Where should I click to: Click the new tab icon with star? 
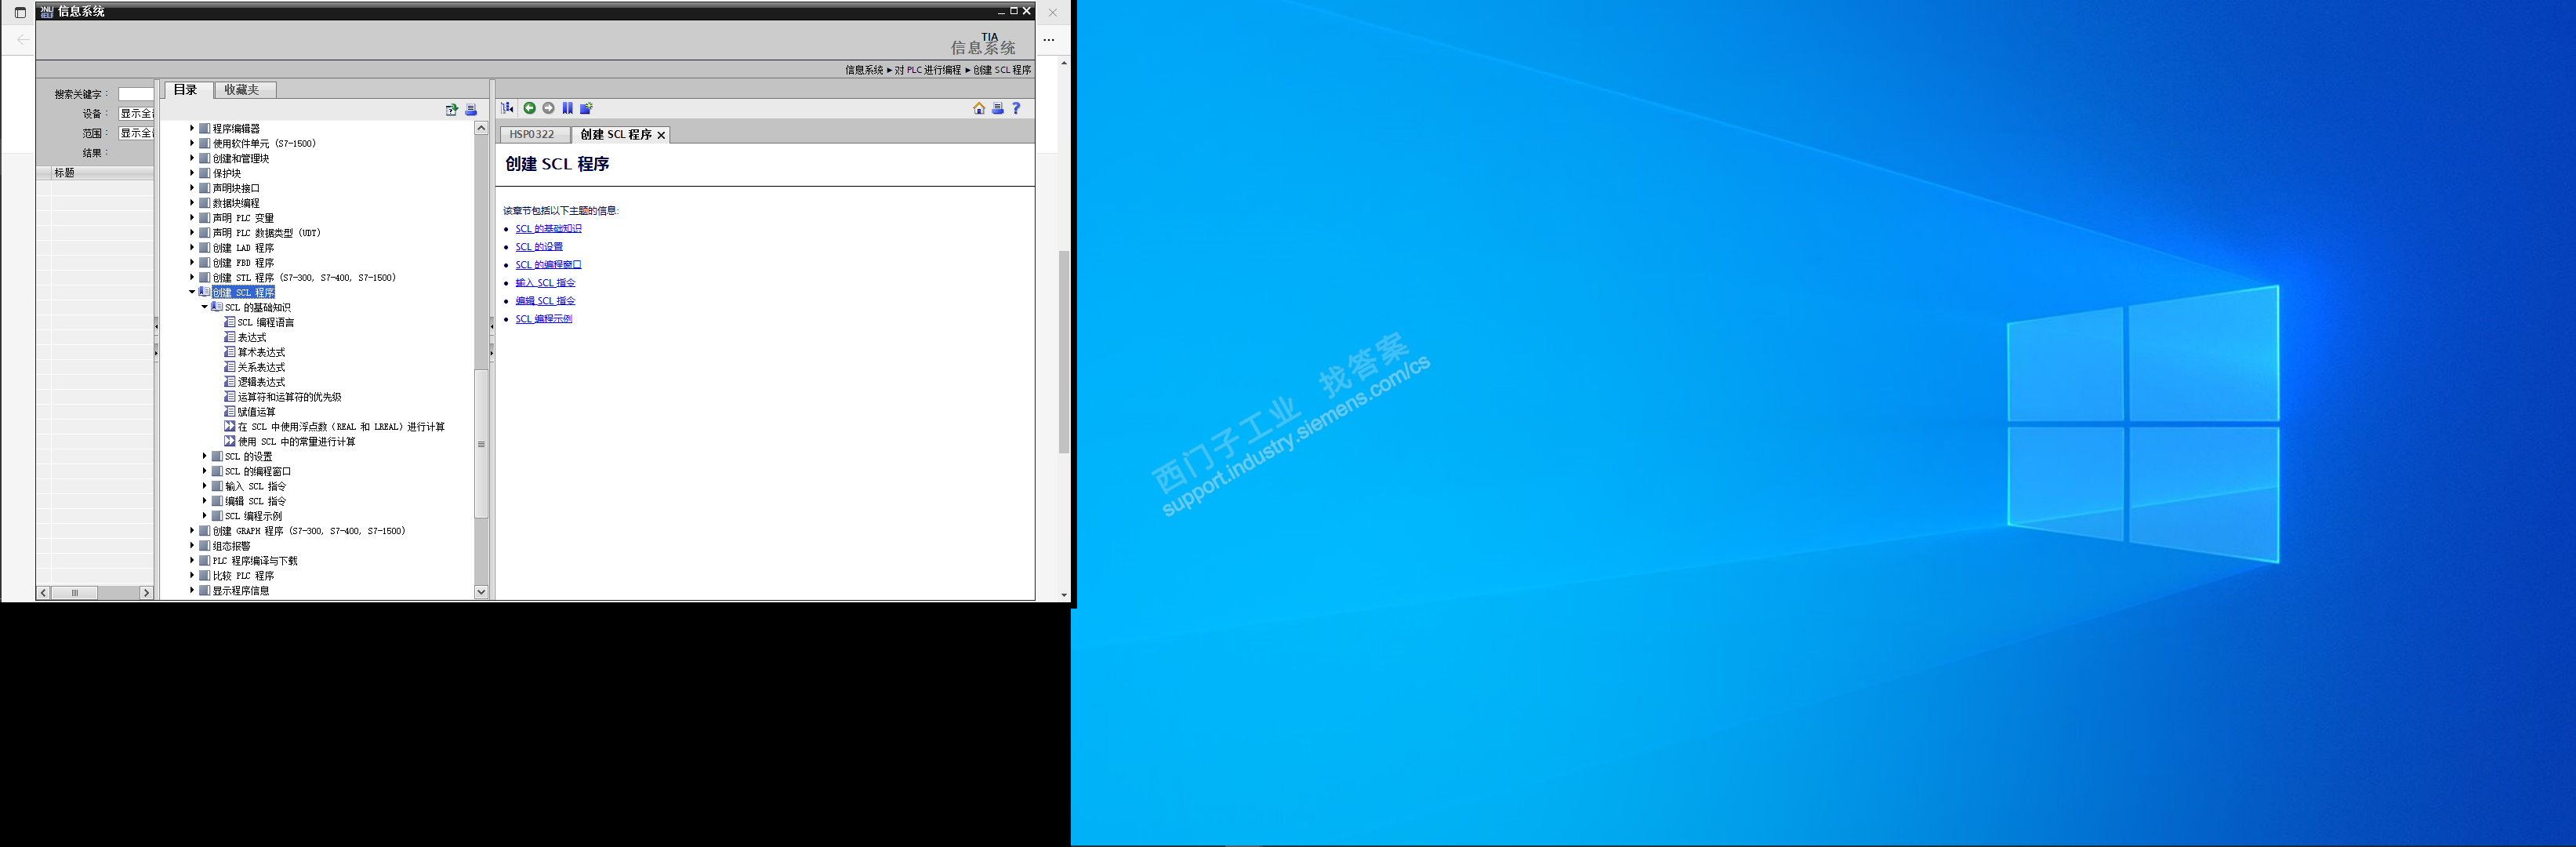pos(586,108)
